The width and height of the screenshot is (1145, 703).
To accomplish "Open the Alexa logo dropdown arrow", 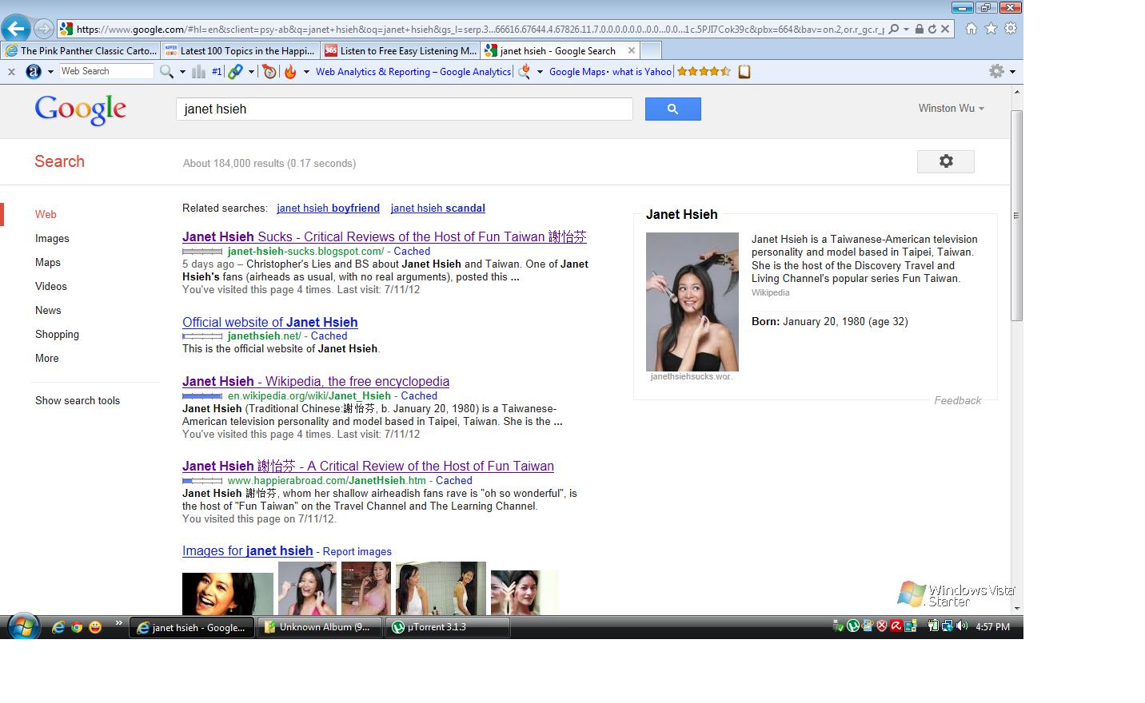I will pos(50,72).
